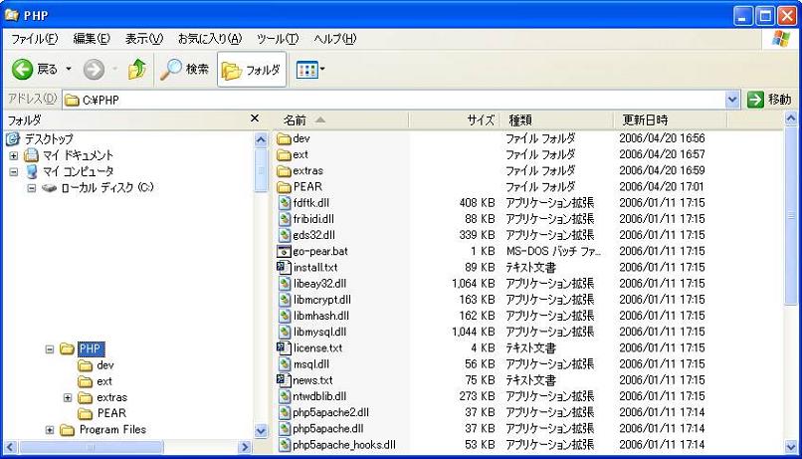
Task: Select the fribidi.dll file icon
Action: tap(285, 219)
